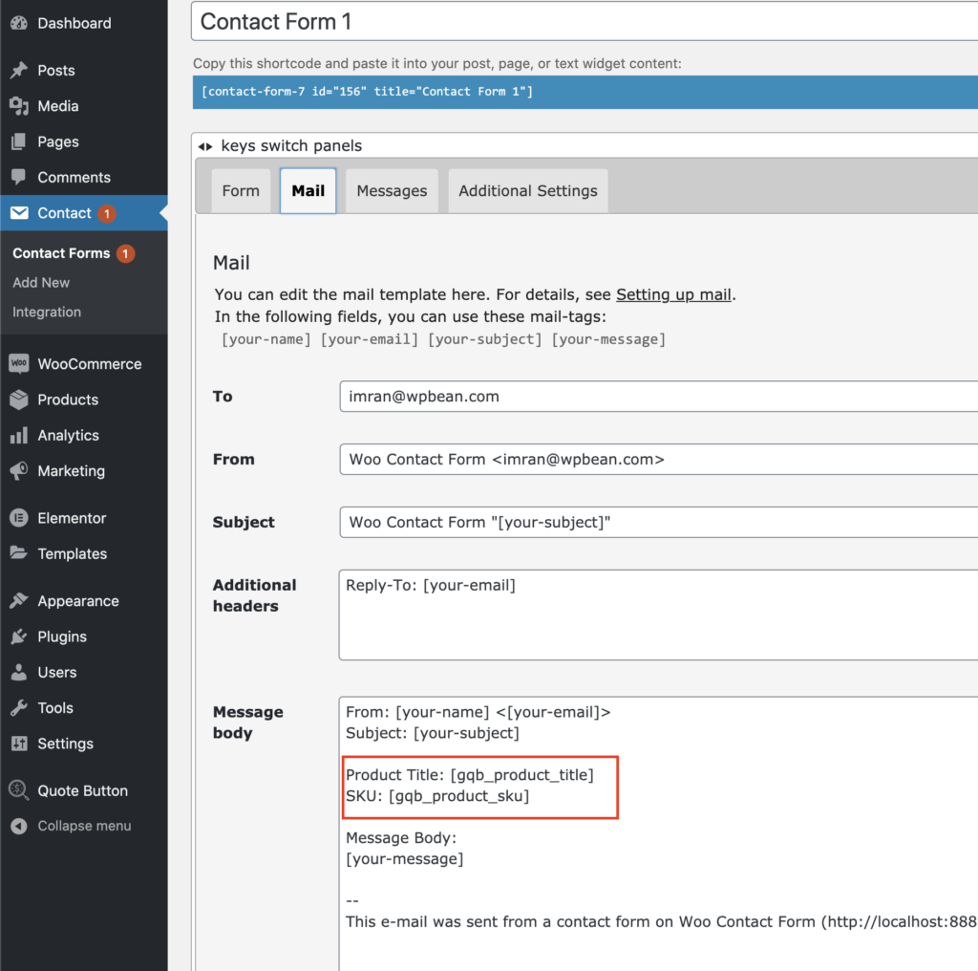Open Contact Forms submenu item
978x971 pixels.
pos(61,253)
